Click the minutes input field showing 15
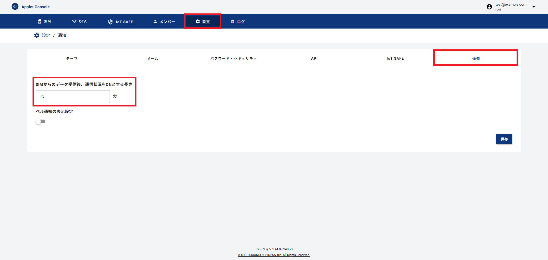 72,96
